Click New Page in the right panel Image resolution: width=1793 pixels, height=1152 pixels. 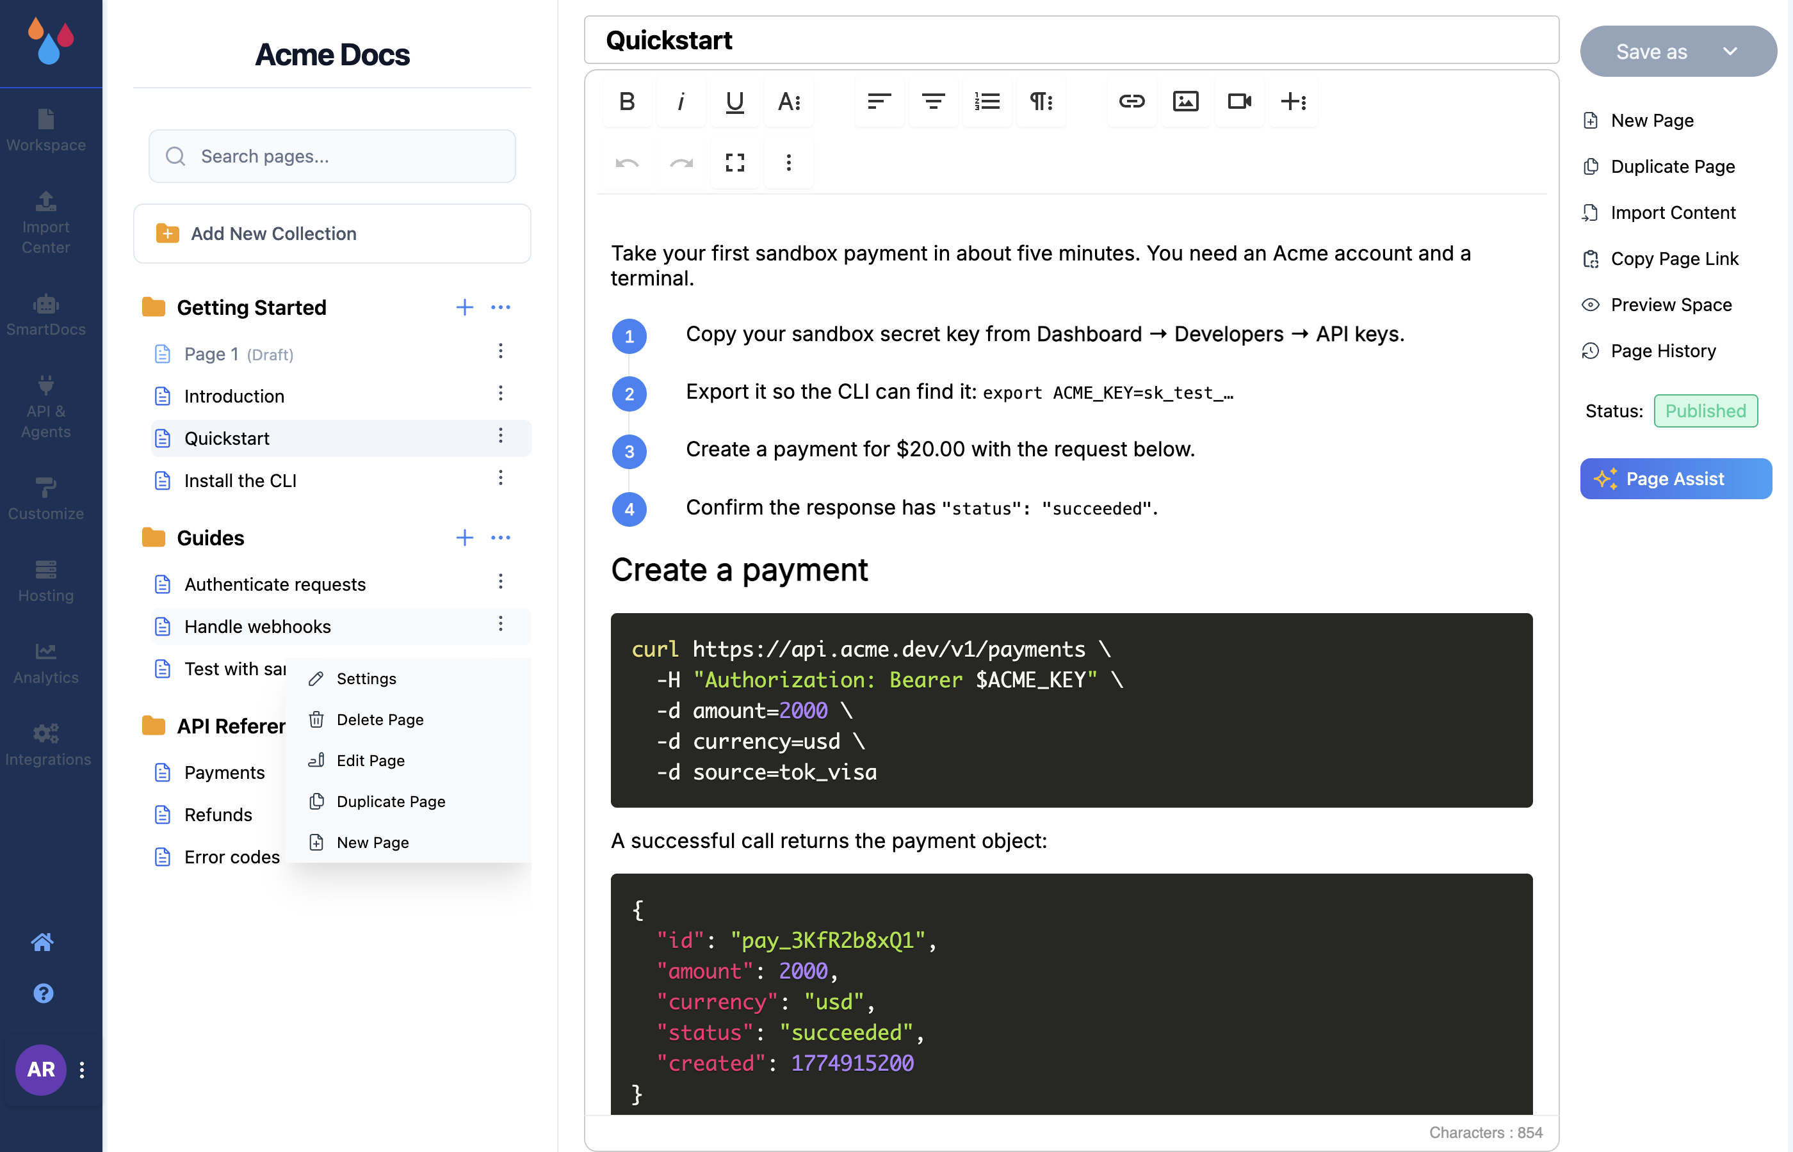1638,120
